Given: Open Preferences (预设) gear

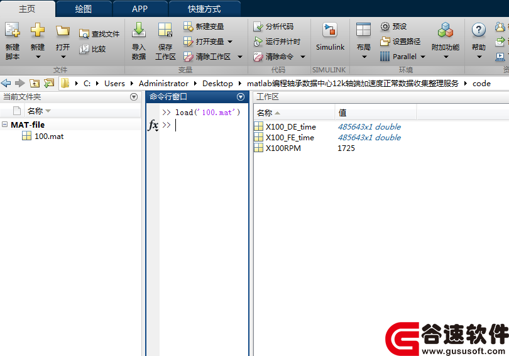Looking at the screenshot, I should point(393,26).
